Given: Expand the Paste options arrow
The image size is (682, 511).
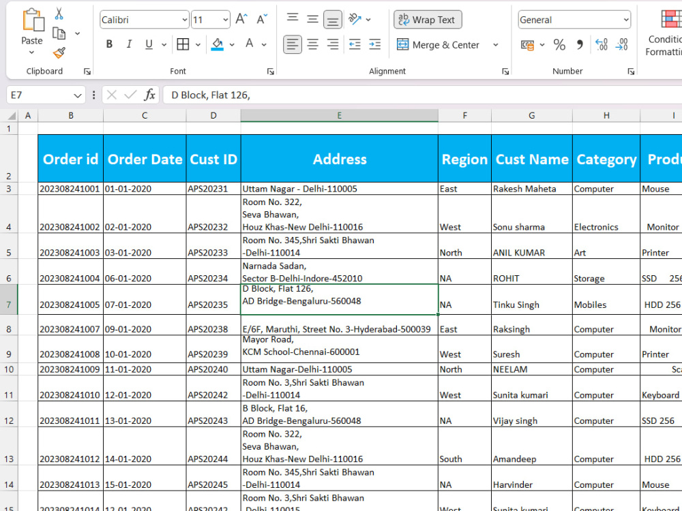Looking at the screenshot, I should pos(32,52).
